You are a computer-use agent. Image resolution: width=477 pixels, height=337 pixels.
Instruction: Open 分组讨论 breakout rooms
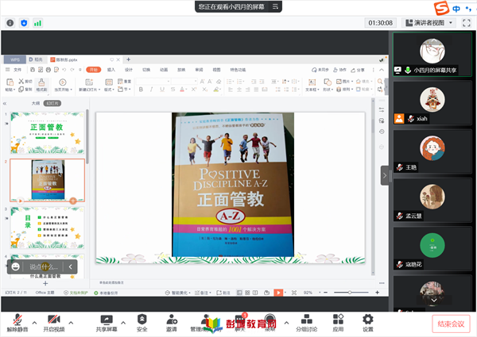(x=307, y=324)
